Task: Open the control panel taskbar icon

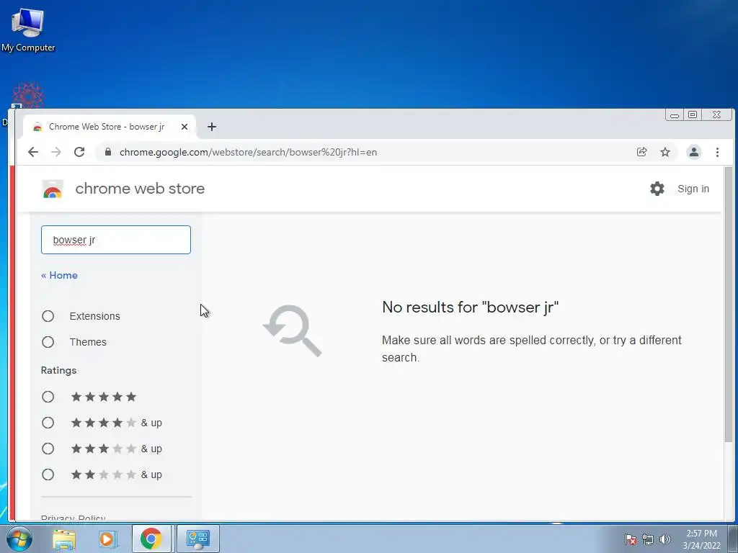Action: (x=197, y=539)
